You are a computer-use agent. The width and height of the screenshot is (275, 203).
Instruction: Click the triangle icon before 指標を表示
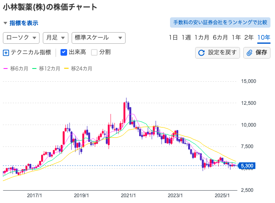5,23
